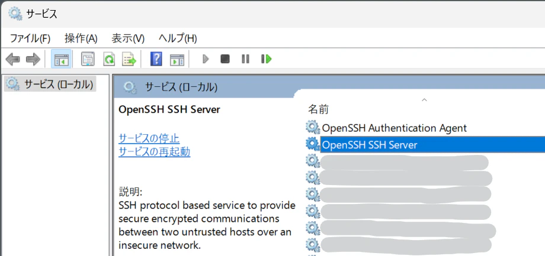Image resolution: width=545 pixels, height=256 pixels.
Task: Click the Stop Service square icon
Action: [x=225, y=59]
